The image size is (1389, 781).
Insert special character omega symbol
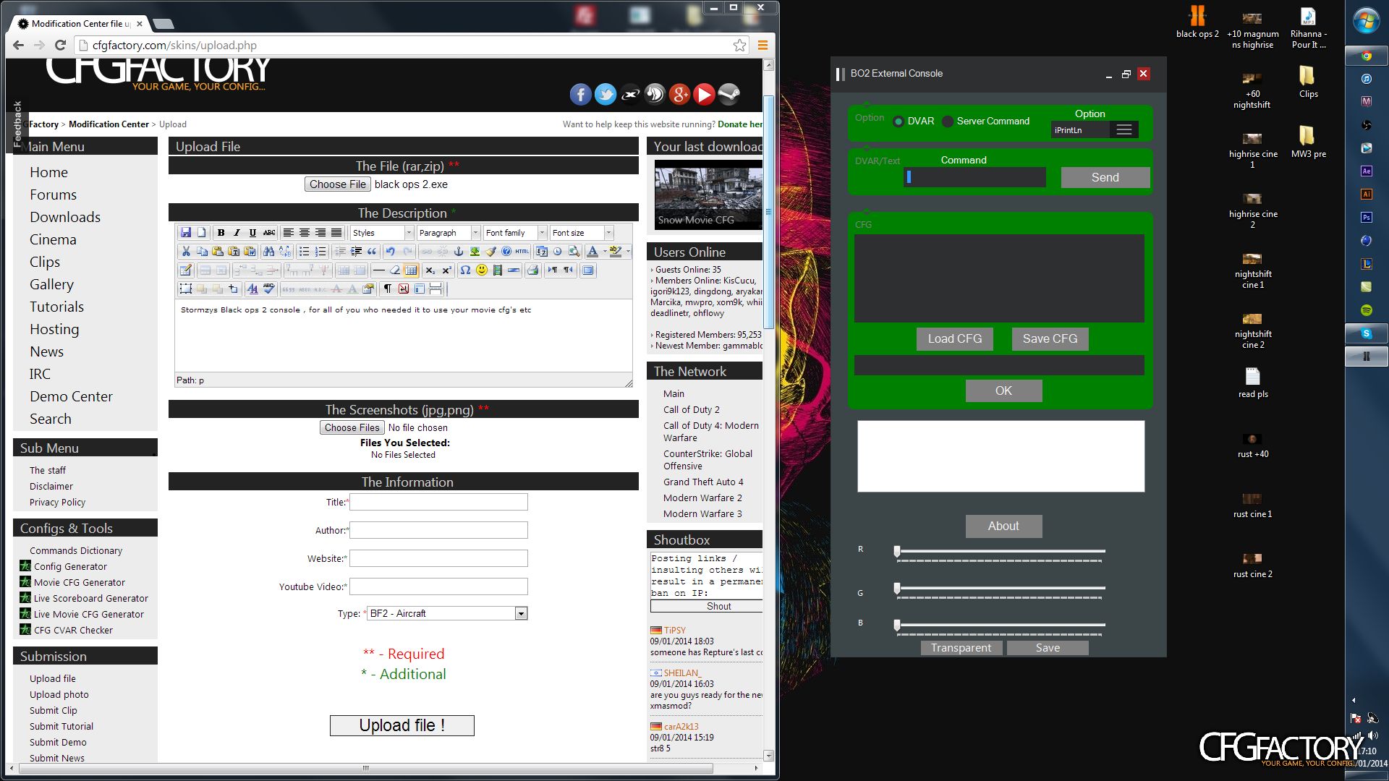465,270
